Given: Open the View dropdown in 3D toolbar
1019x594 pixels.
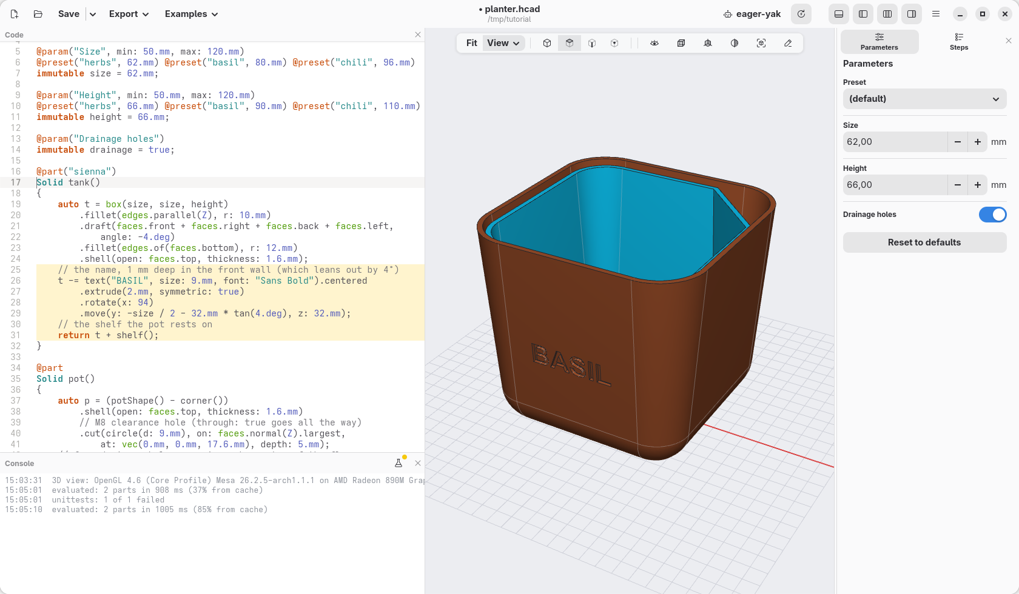Looking at the screenshot, I should [x=504, y=43].
